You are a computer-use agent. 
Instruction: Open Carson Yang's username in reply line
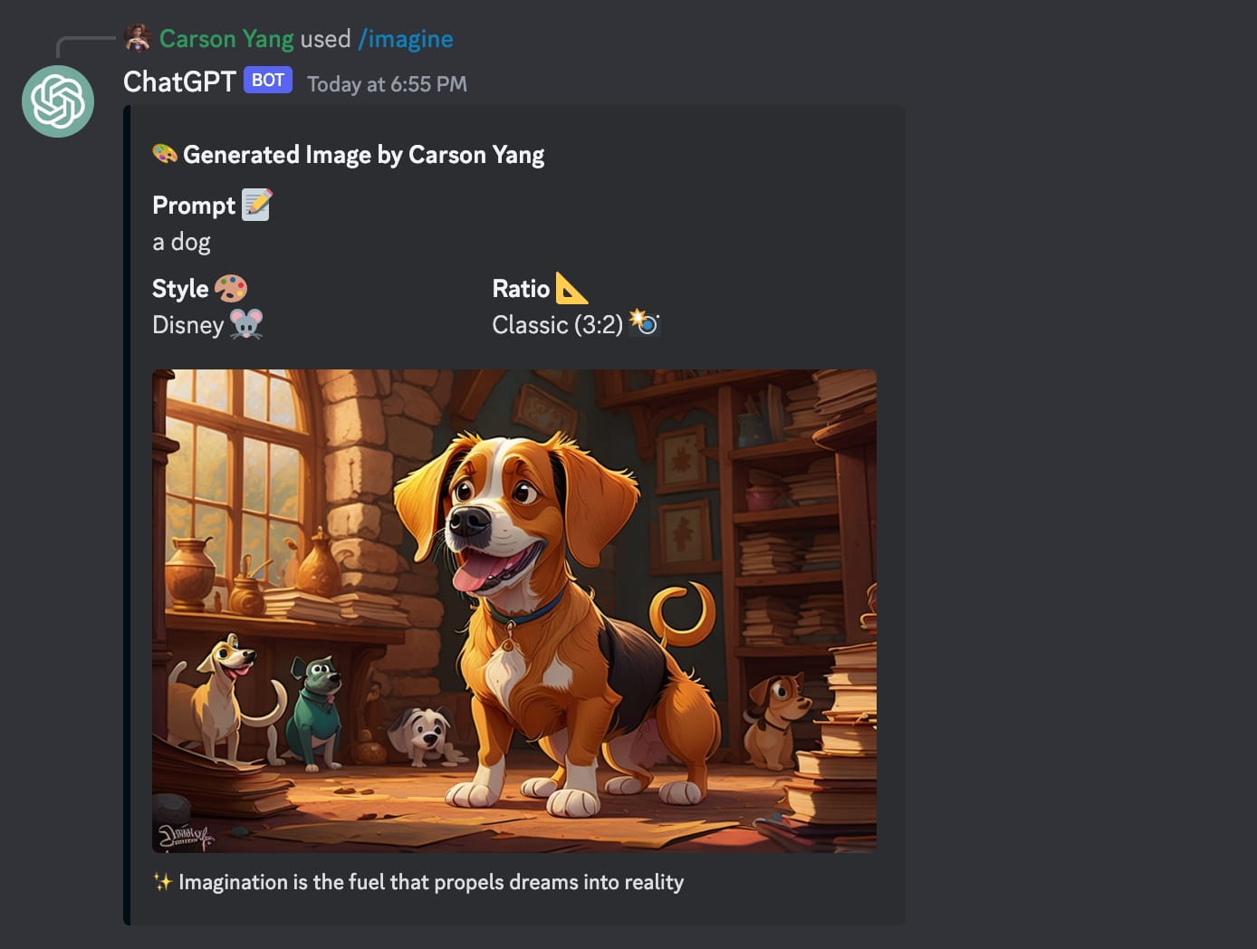tap(226, 39)
